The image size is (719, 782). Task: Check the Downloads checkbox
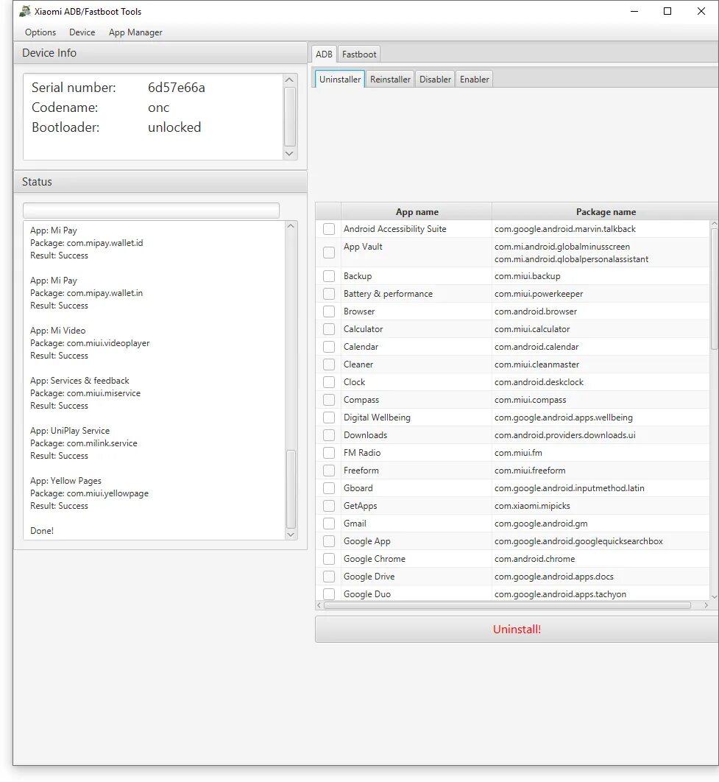[x=329, y=435]
